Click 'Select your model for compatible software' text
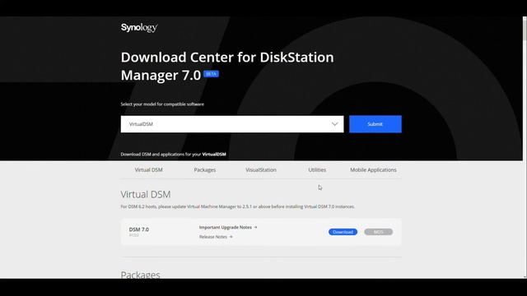This screenshot has width=527, height=296. (x=162, y=104)
